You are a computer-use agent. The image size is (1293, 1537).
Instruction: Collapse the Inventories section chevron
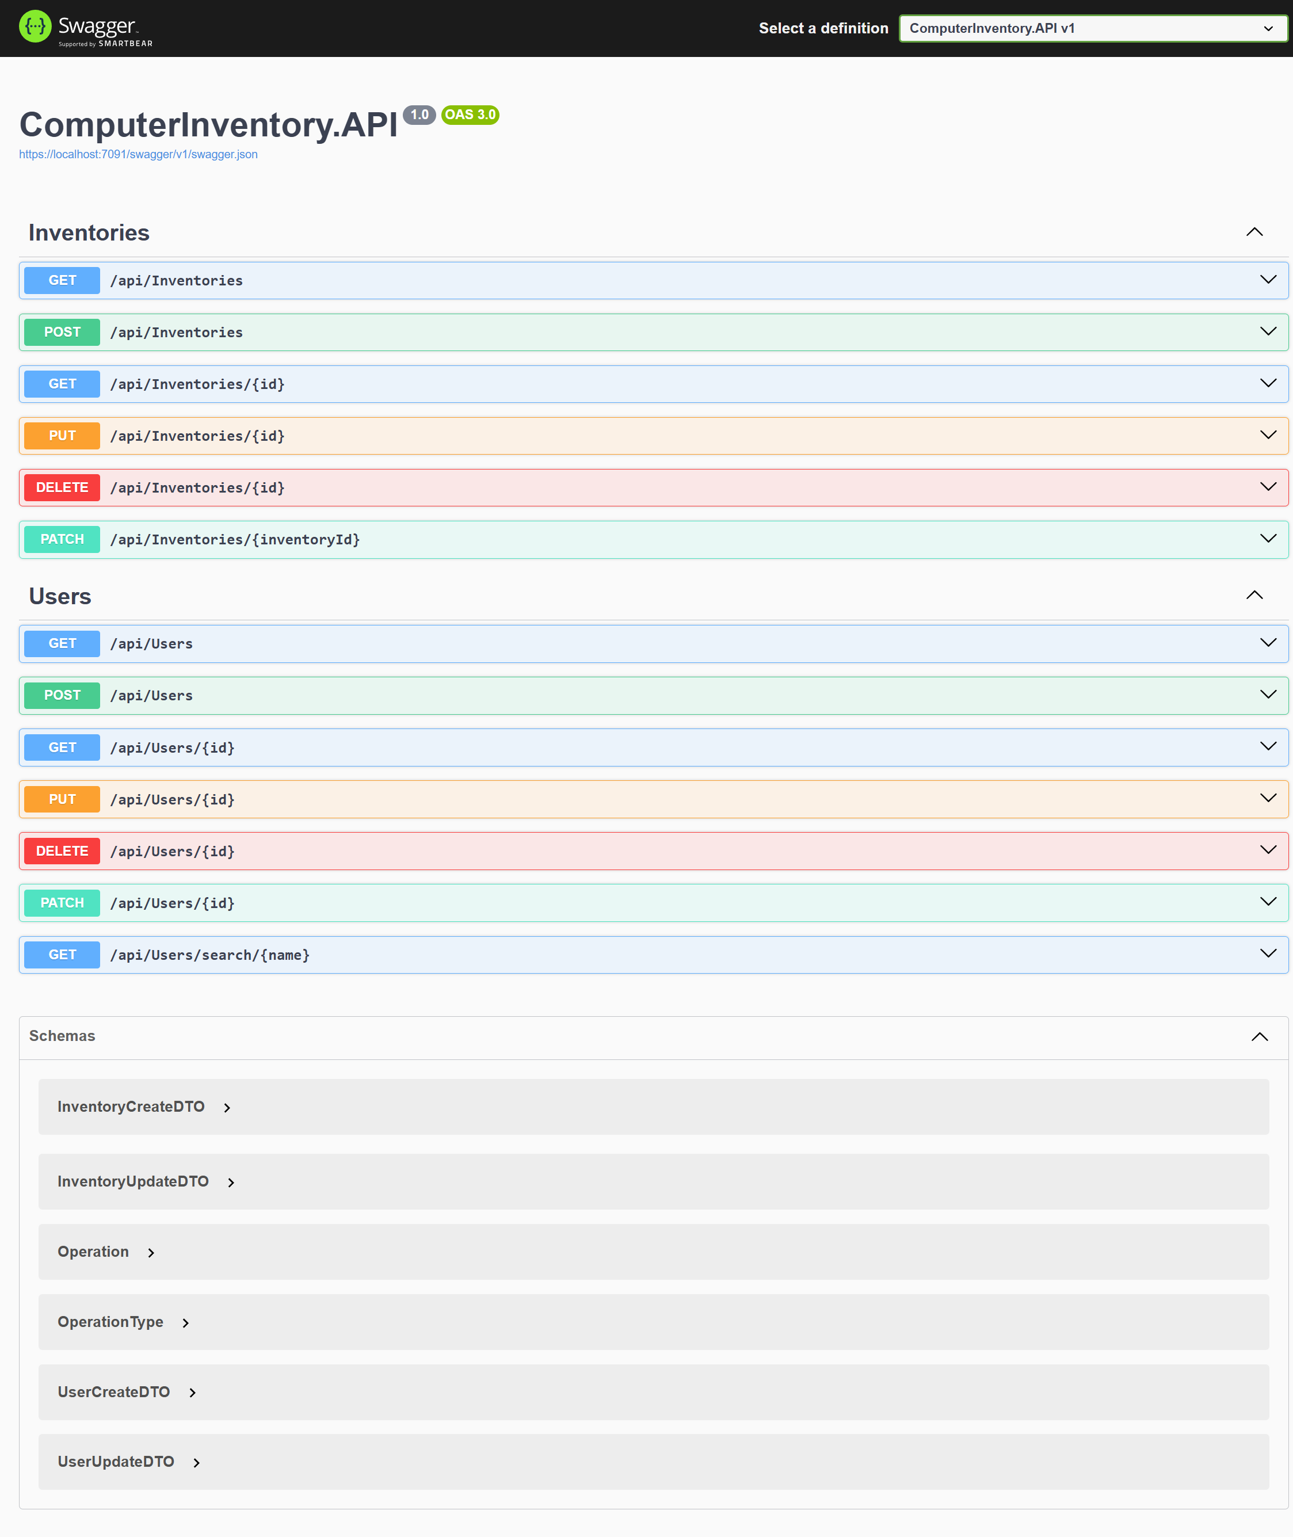pyautogui.click(x=1254, y=232)
